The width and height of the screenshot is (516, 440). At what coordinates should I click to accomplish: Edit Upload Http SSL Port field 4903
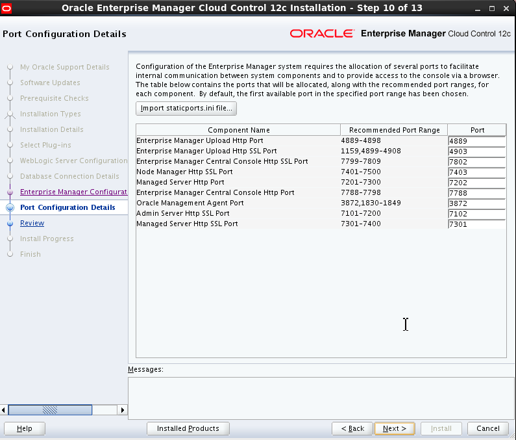pyautogui.click(x=476, y=151)
